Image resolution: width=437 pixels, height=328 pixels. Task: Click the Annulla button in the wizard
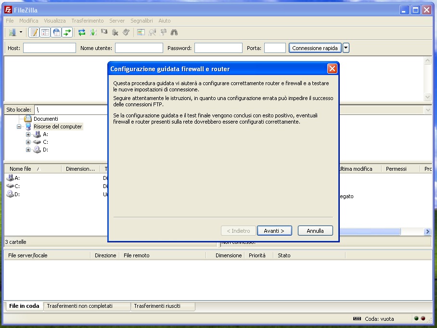315,231
